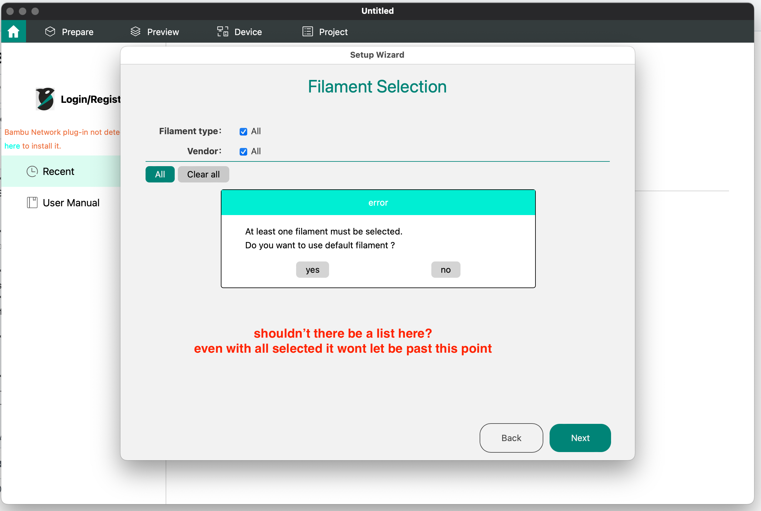Click the Device monitor icon
Screen dimensions: 761x511
[x=222, y=31]
